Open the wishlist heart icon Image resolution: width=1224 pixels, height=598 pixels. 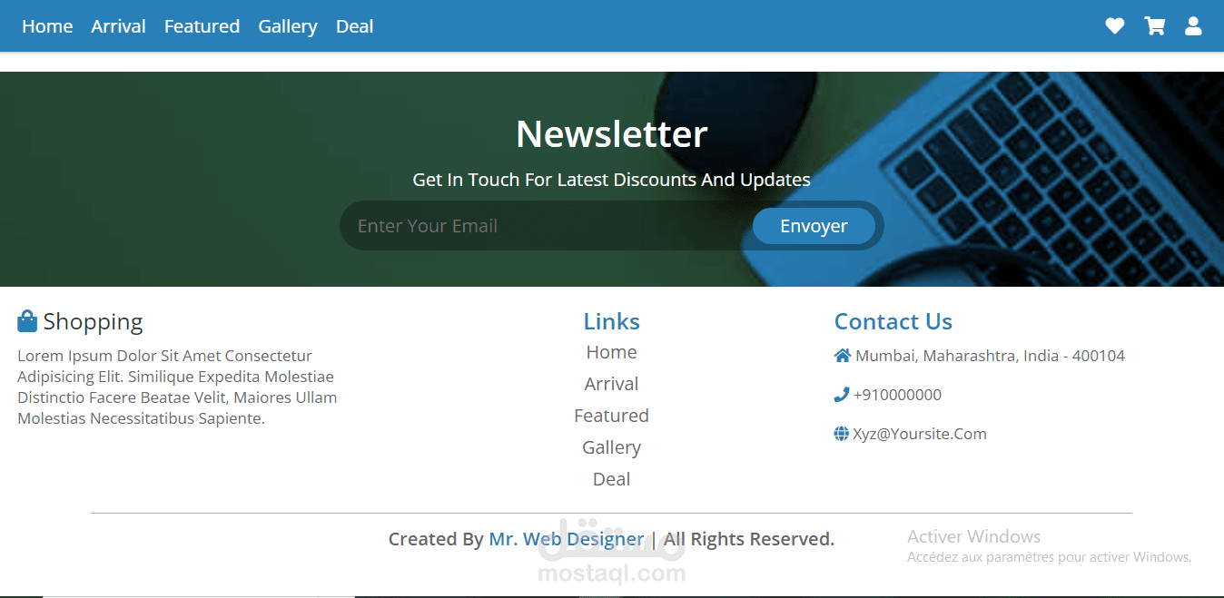pos(1114,26)
